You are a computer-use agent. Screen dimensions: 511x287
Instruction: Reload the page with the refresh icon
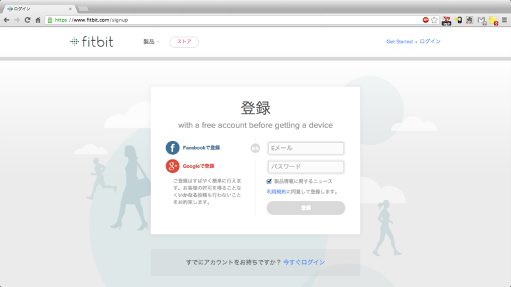[x=27, y=20]
